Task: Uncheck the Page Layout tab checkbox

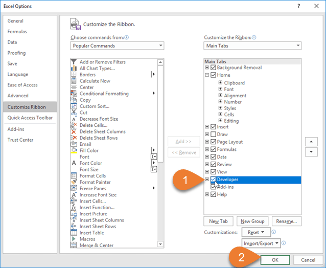Action: point(214,142)
